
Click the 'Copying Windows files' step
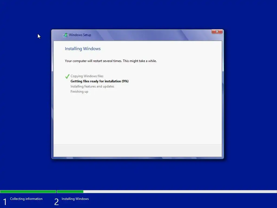coord(87,76)
